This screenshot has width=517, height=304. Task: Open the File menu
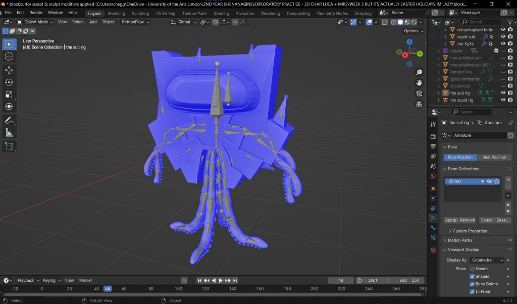coord(8,13)
